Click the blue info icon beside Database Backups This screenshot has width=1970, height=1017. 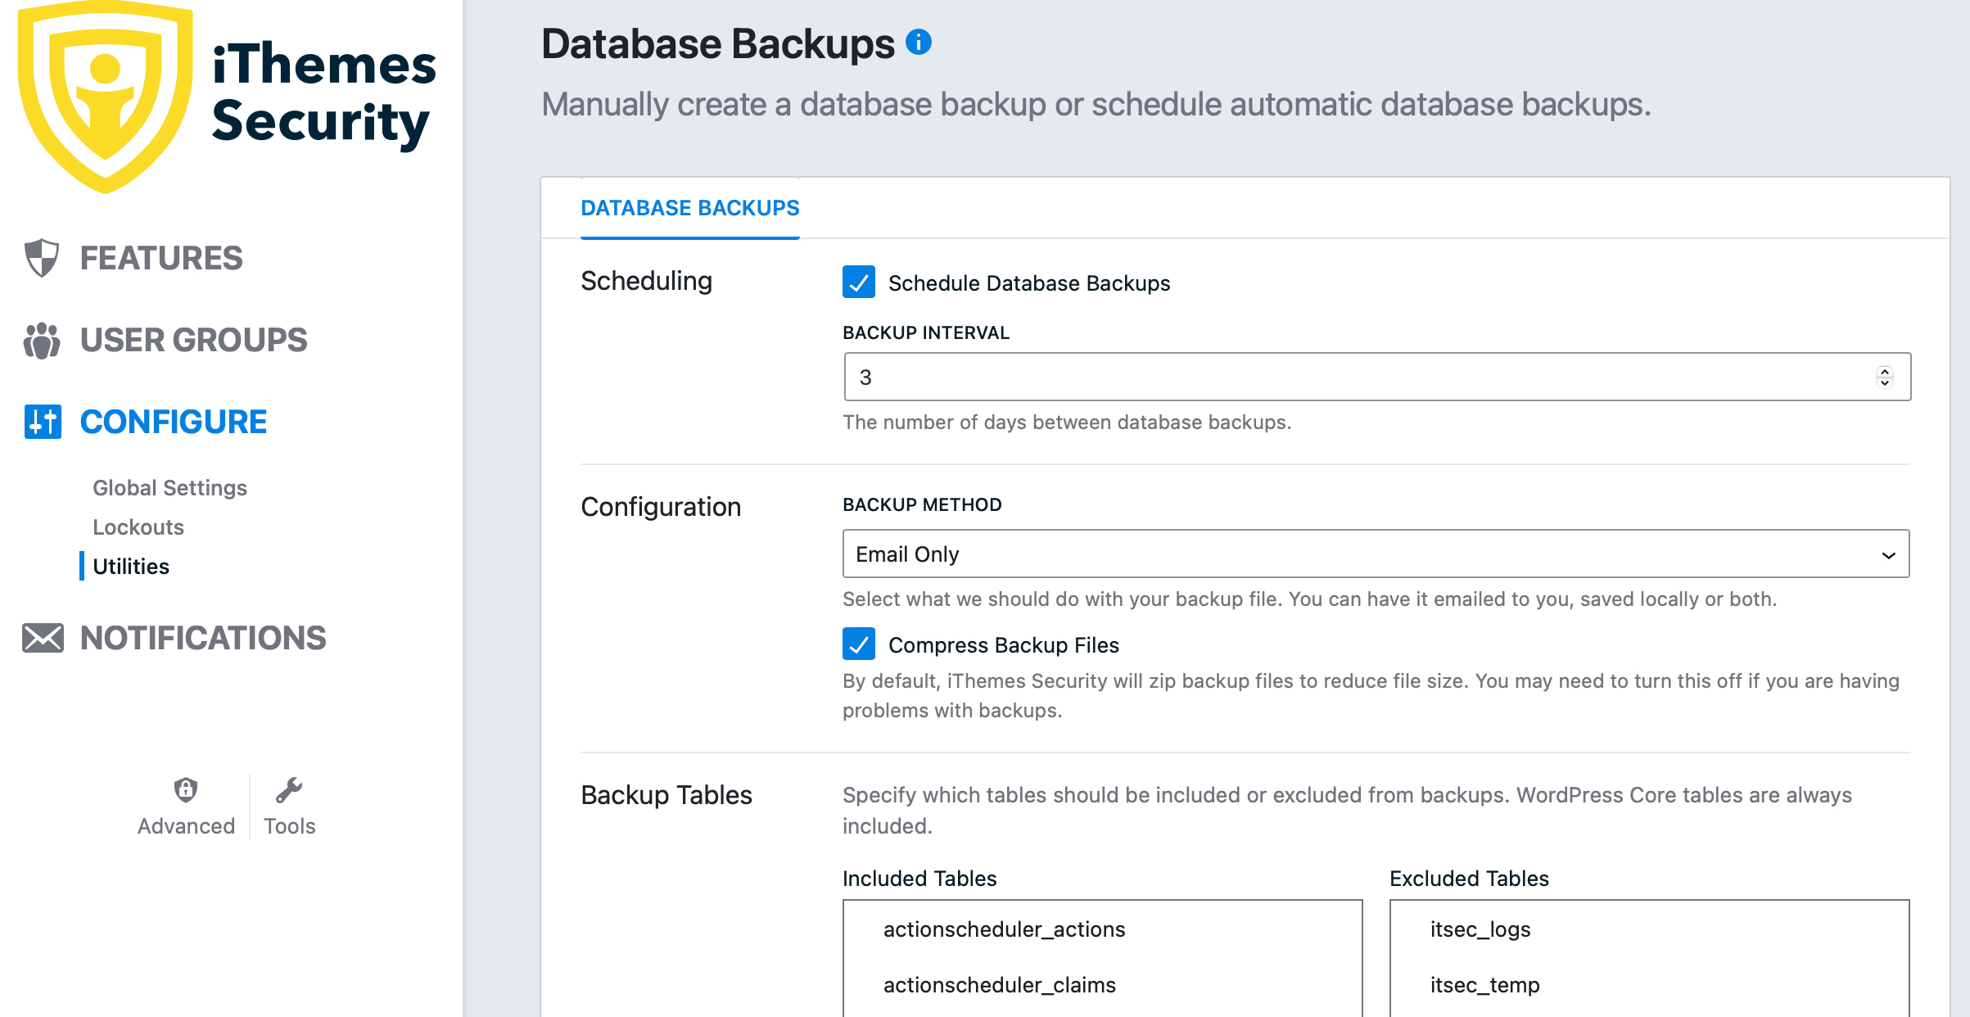(x=918, y=42)
